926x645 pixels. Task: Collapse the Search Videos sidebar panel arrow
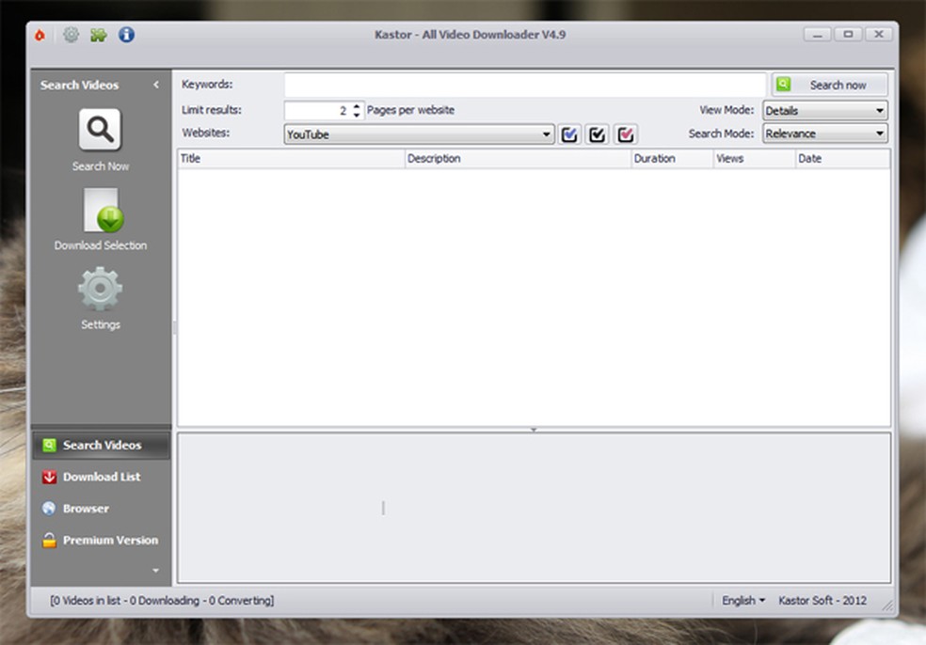point(156,85)
